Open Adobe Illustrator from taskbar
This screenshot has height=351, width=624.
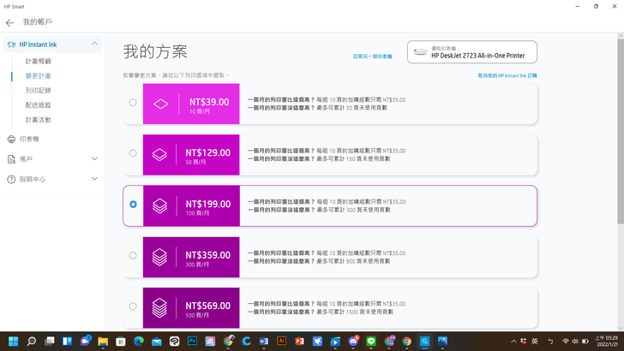(x=281, y=341)
